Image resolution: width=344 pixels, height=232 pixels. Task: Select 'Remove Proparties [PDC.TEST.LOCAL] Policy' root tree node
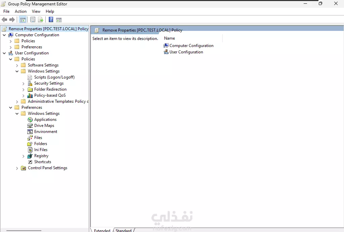[48, 29]
